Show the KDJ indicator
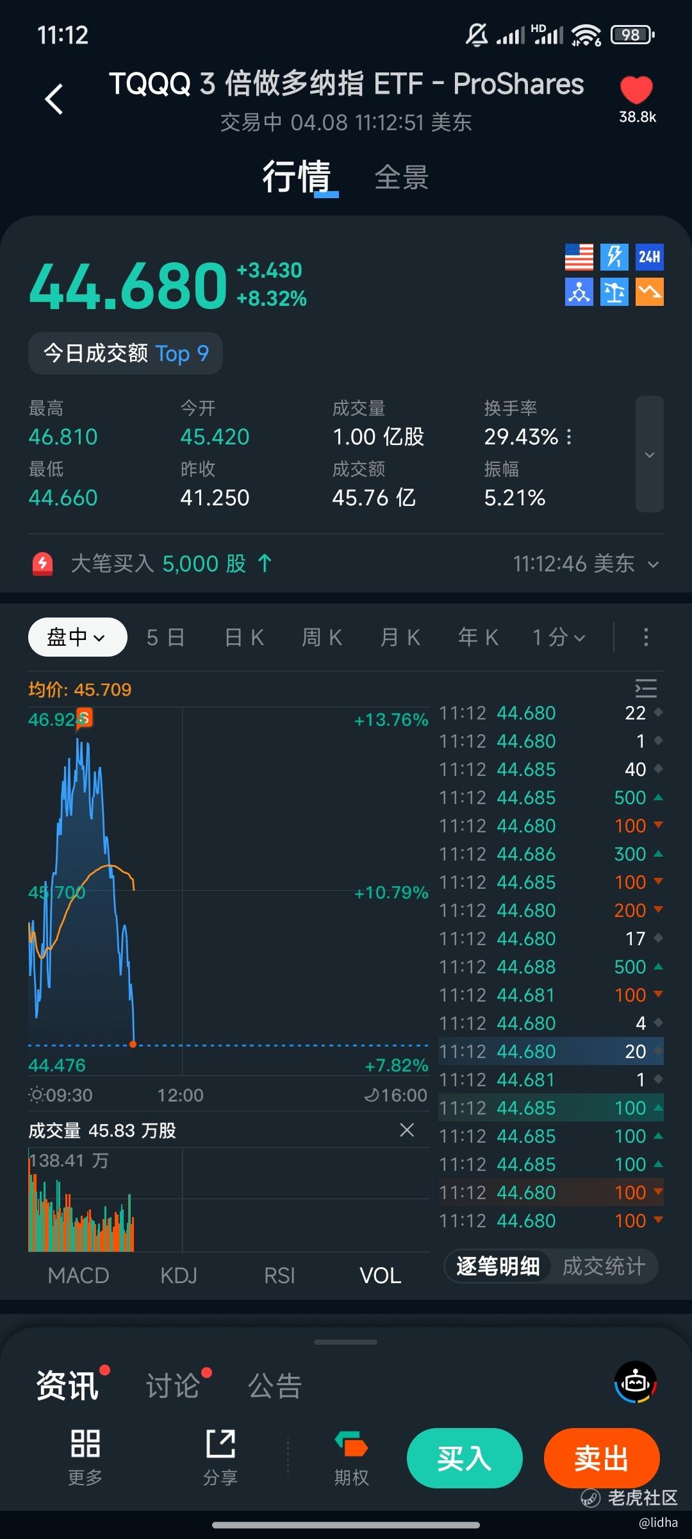This screenshot has height=1539, width=692. [x=179, y=1275]
